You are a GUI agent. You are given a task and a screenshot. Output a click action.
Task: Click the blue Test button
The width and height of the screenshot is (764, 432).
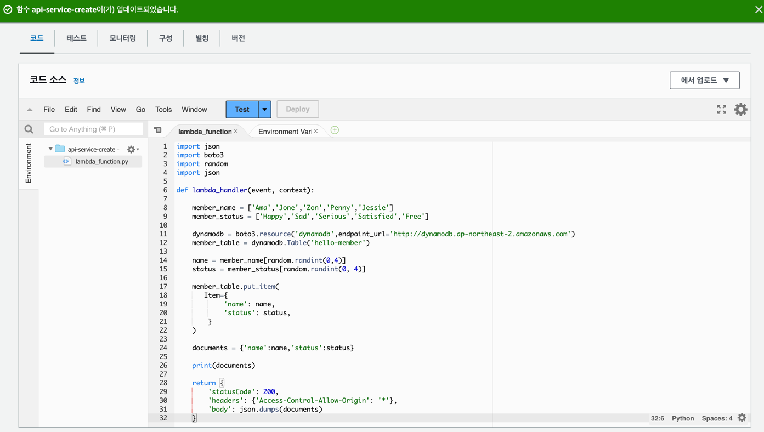[x=242, y=109]
